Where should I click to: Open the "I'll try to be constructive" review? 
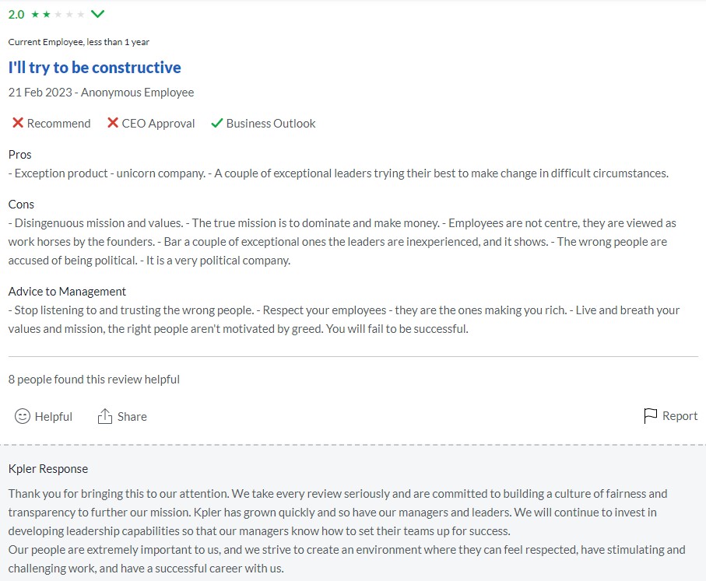(x=95, y=68)
